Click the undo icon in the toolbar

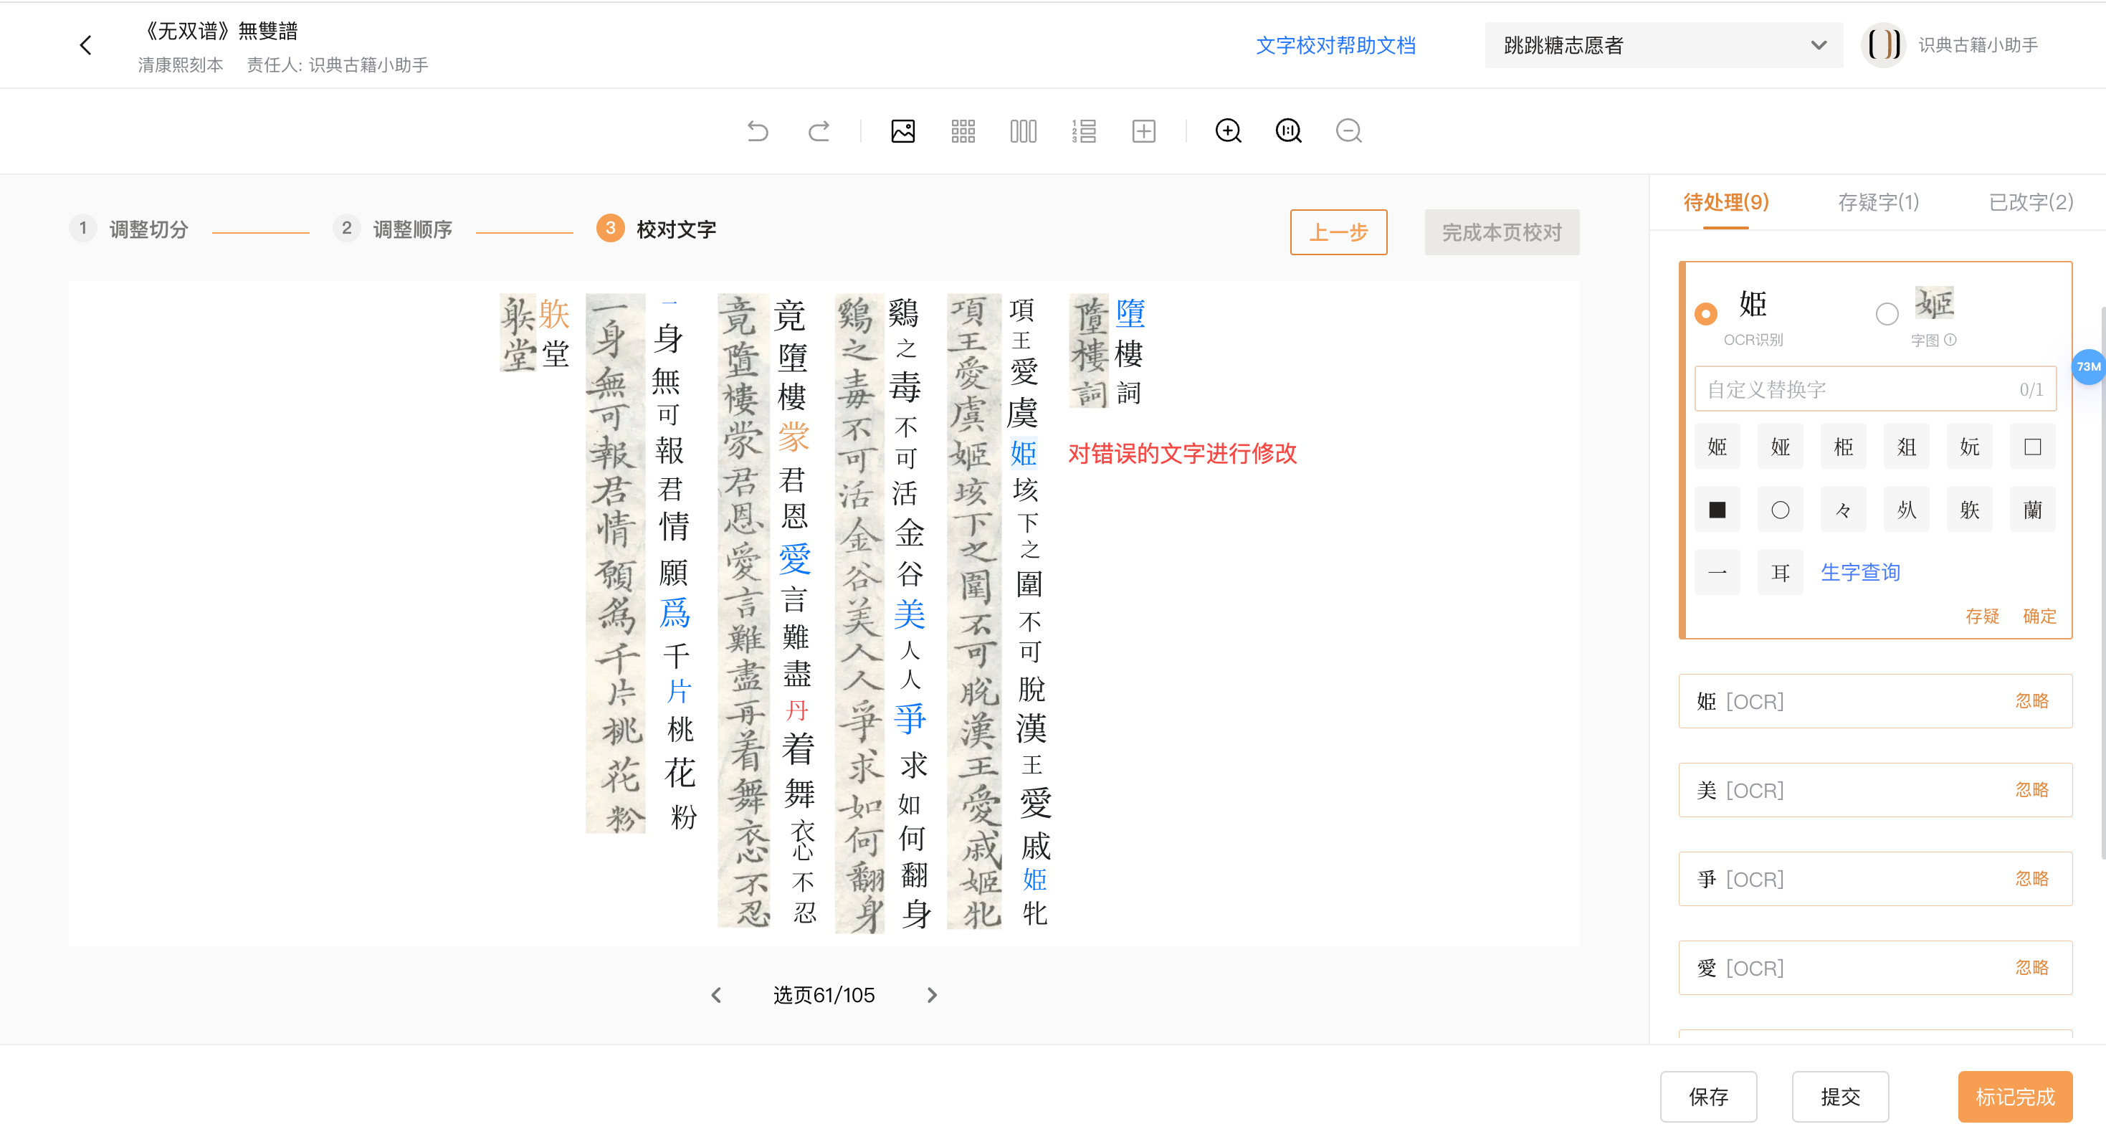(757, 130)
